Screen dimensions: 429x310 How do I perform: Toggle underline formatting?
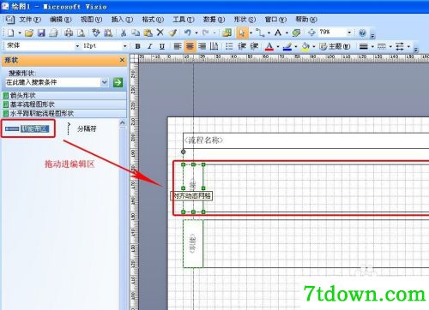[x=162, y=46]
